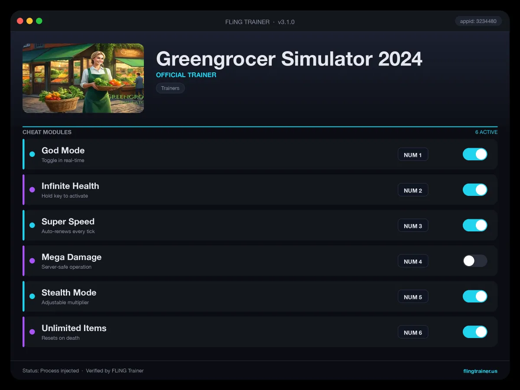Disable Unlimited Items toggle
This screenshot has height=390, width=520.
(x=475, y=332)
